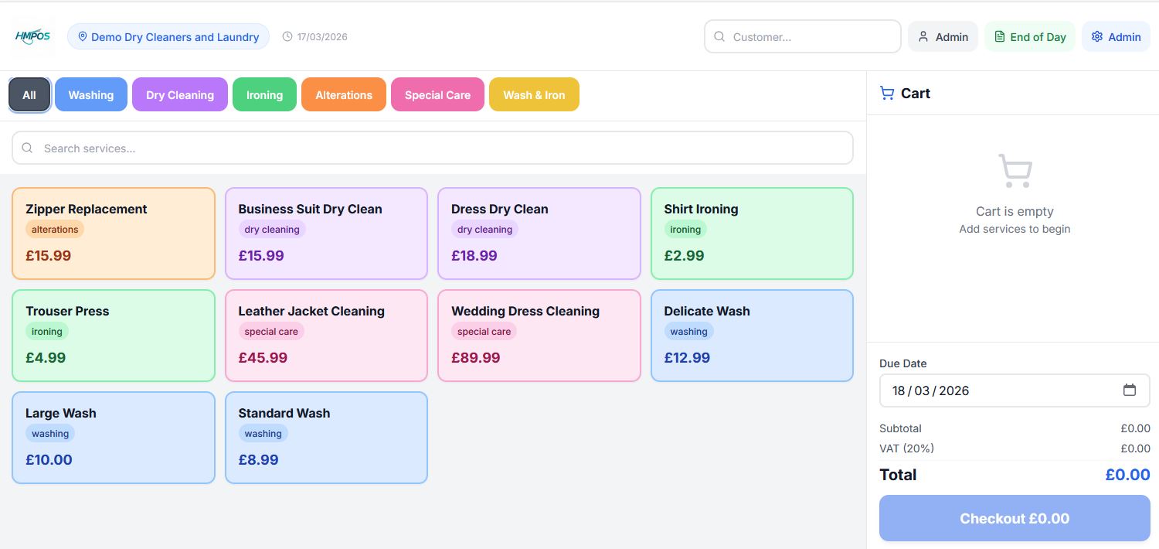Filter services by Washing
The image size is (1159, 549).
click(x=91, y=95)
